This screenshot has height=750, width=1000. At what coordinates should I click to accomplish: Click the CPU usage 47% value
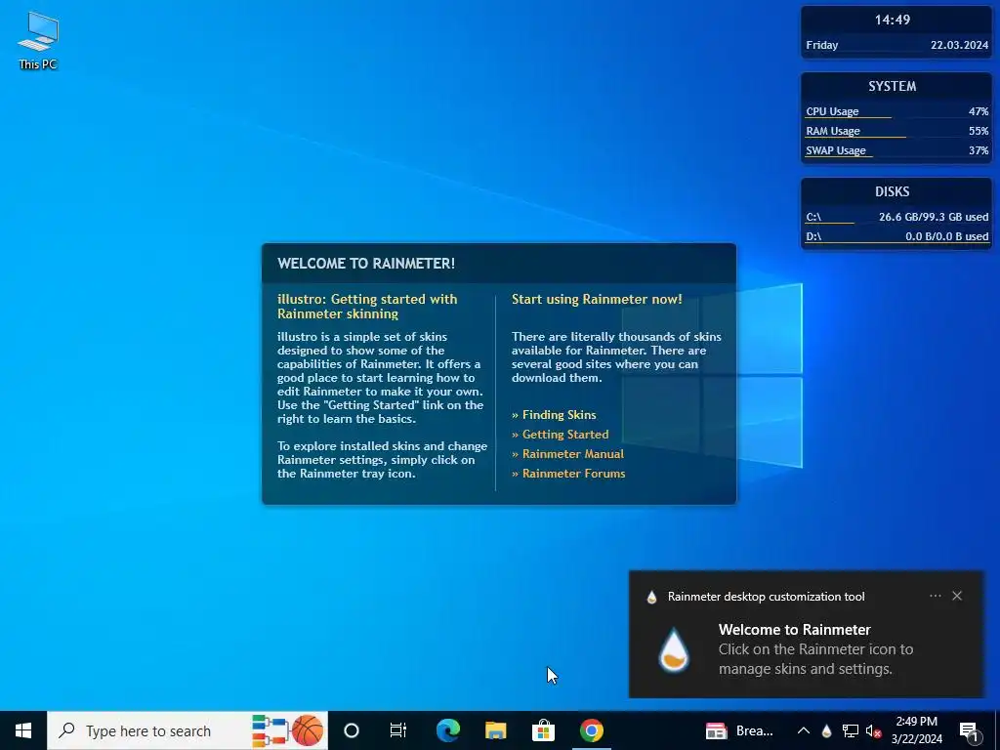click(x=979, y=111)
